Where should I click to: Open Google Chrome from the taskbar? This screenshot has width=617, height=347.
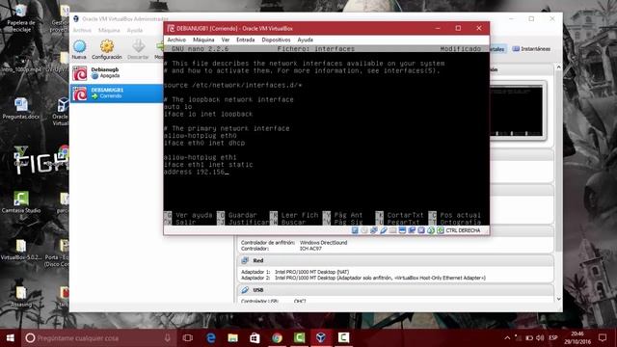tap(277, 337)
